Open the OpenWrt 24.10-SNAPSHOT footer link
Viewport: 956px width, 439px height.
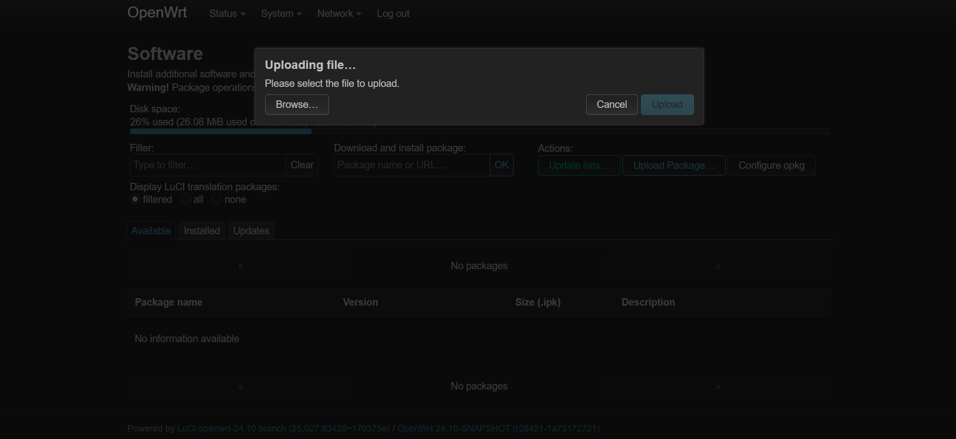point(498,429)
